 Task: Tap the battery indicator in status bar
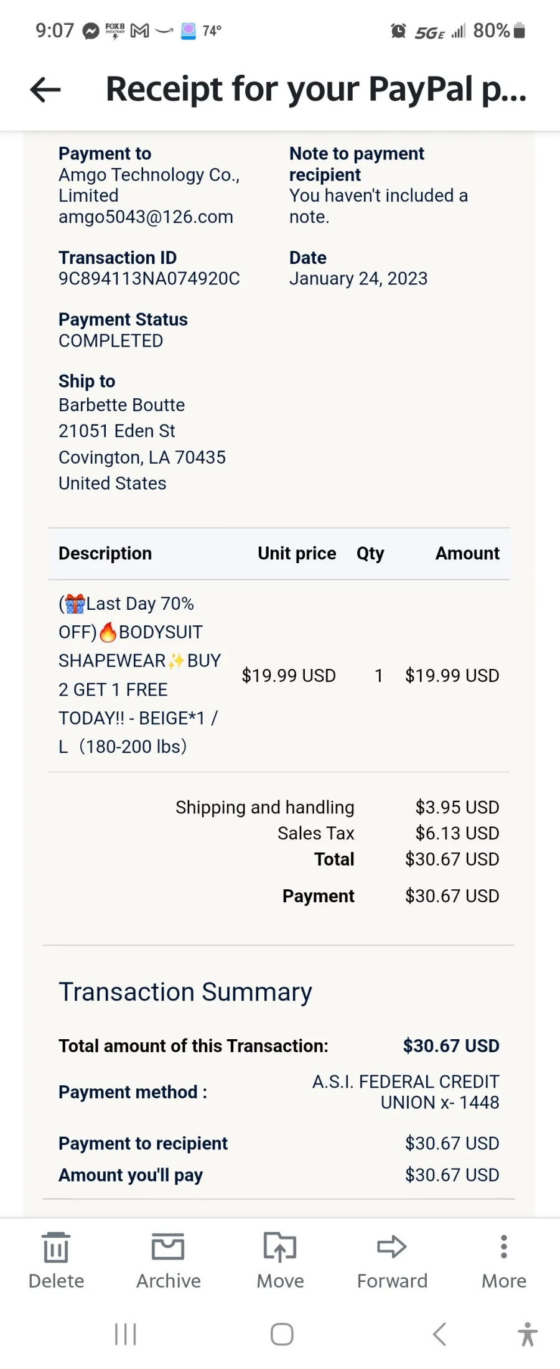coord(520,30)
